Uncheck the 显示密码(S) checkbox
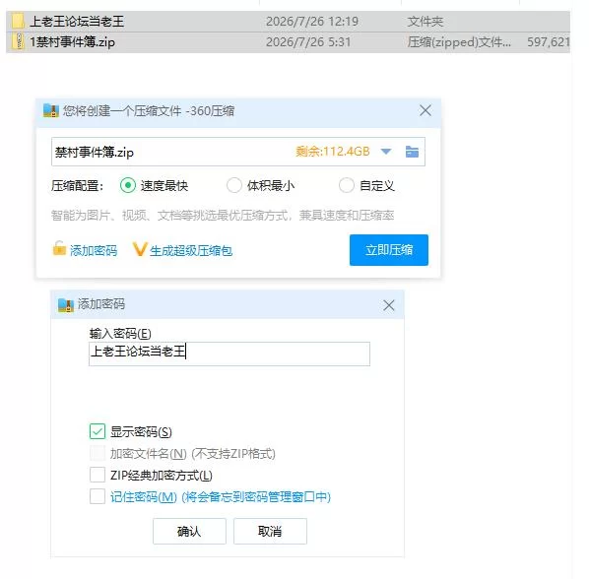This screenshot has width=589, height=579. click(98, 431)
